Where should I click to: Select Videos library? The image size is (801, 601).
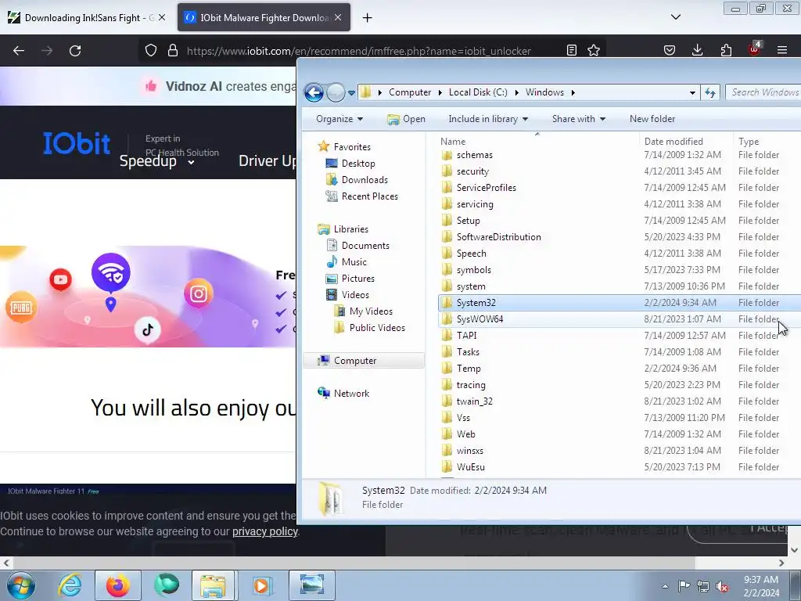354,294
